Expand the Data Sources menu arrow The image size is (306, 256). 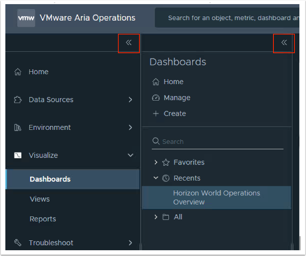pyautogui.click(x=130, y=100)
